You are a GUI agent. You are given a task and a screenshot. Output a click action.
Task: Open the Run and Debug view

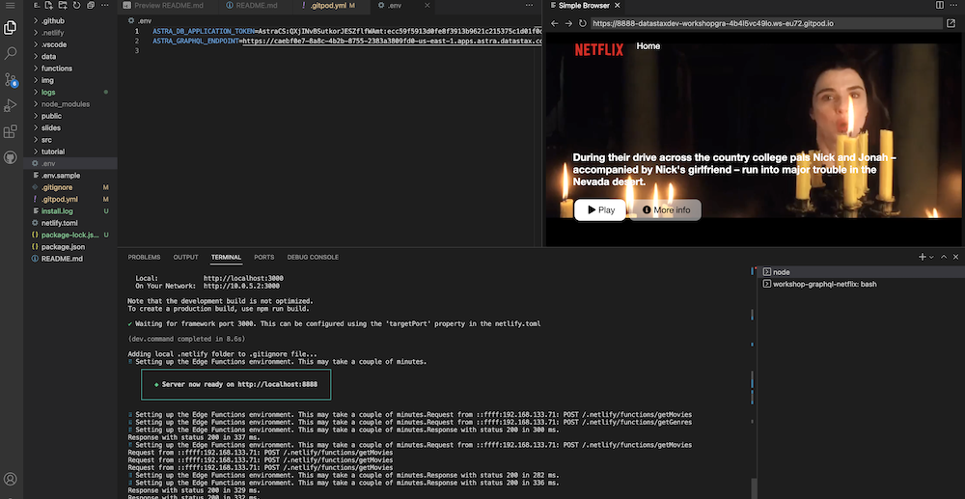10,105
